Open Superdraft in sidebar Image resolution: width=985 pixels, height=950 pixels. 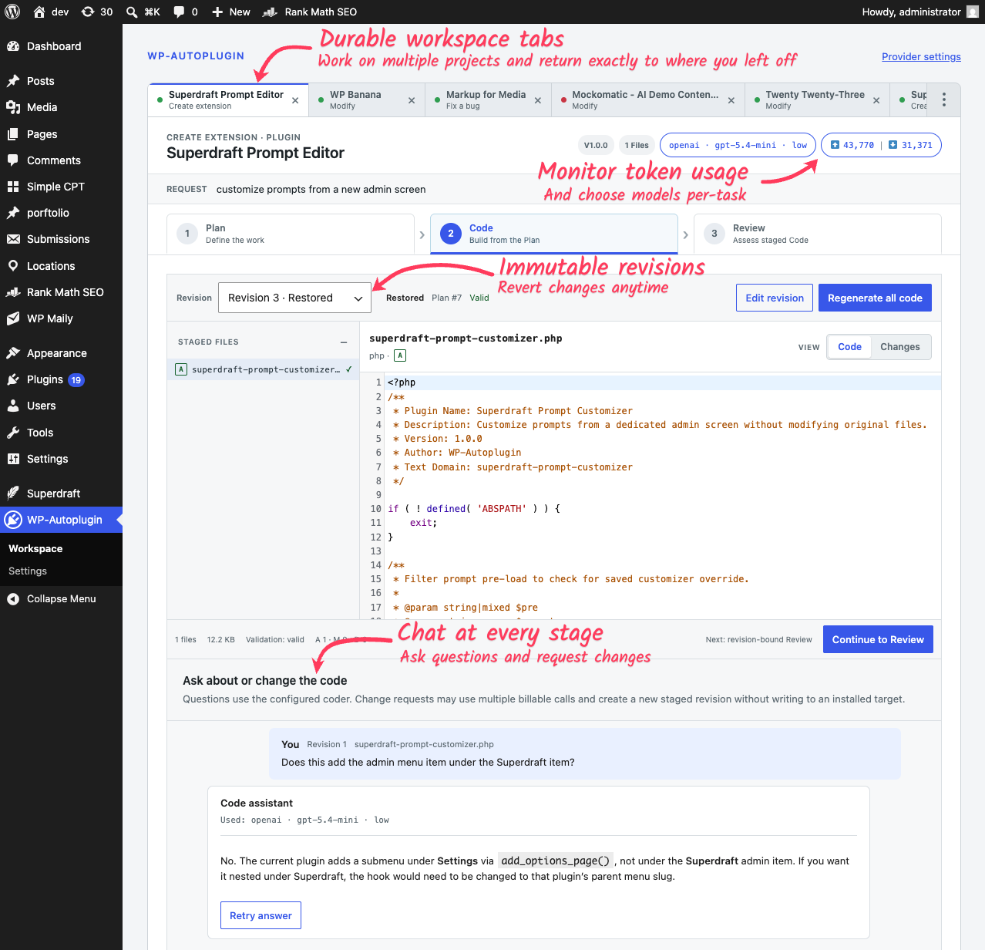pyautogui.click(x=61, y=494)
